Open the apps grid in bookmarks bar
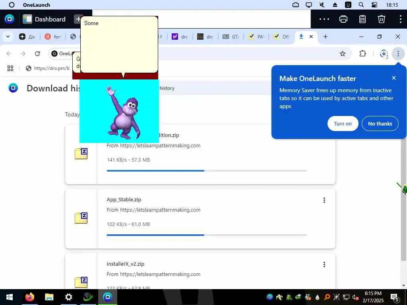This screenshot has height=305, width=407. [10, 68]
